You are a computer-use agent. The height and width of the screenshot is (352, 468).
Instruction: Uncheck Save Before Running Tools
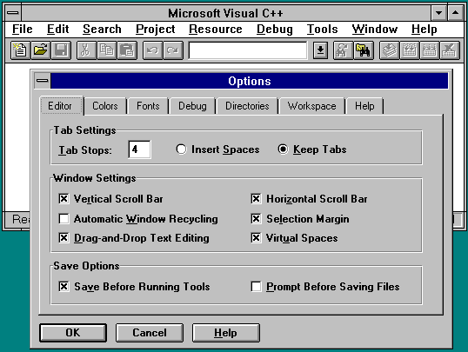click(64, 287)
